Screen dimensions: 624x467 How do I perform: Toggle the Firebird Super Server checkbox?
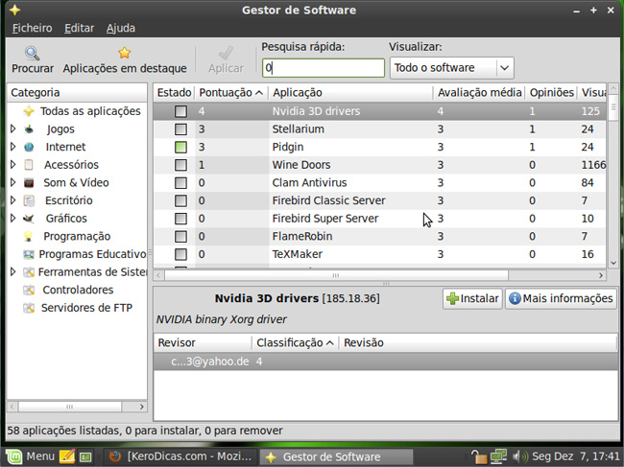click(180, 219)
